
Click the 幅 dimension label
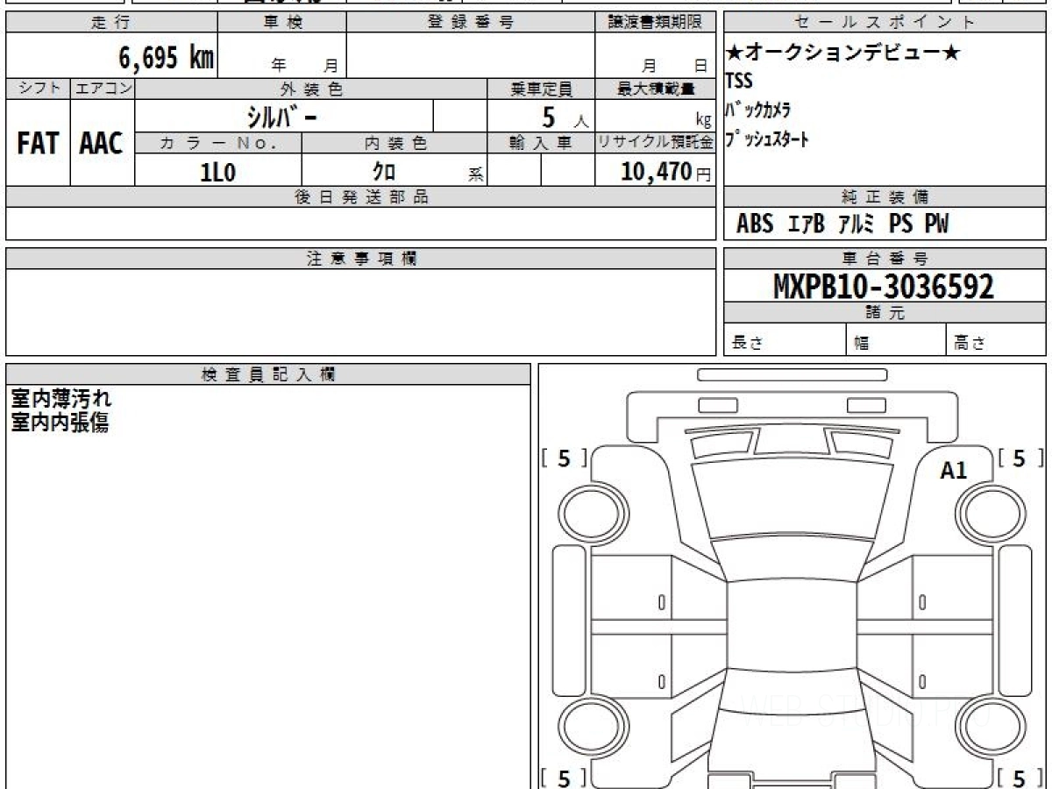tap(862, 344)
